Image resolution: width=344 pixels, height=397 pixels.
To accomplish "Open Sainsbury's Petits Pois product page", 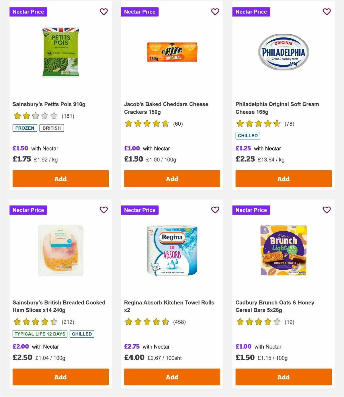I will click(x=49, y=104).
